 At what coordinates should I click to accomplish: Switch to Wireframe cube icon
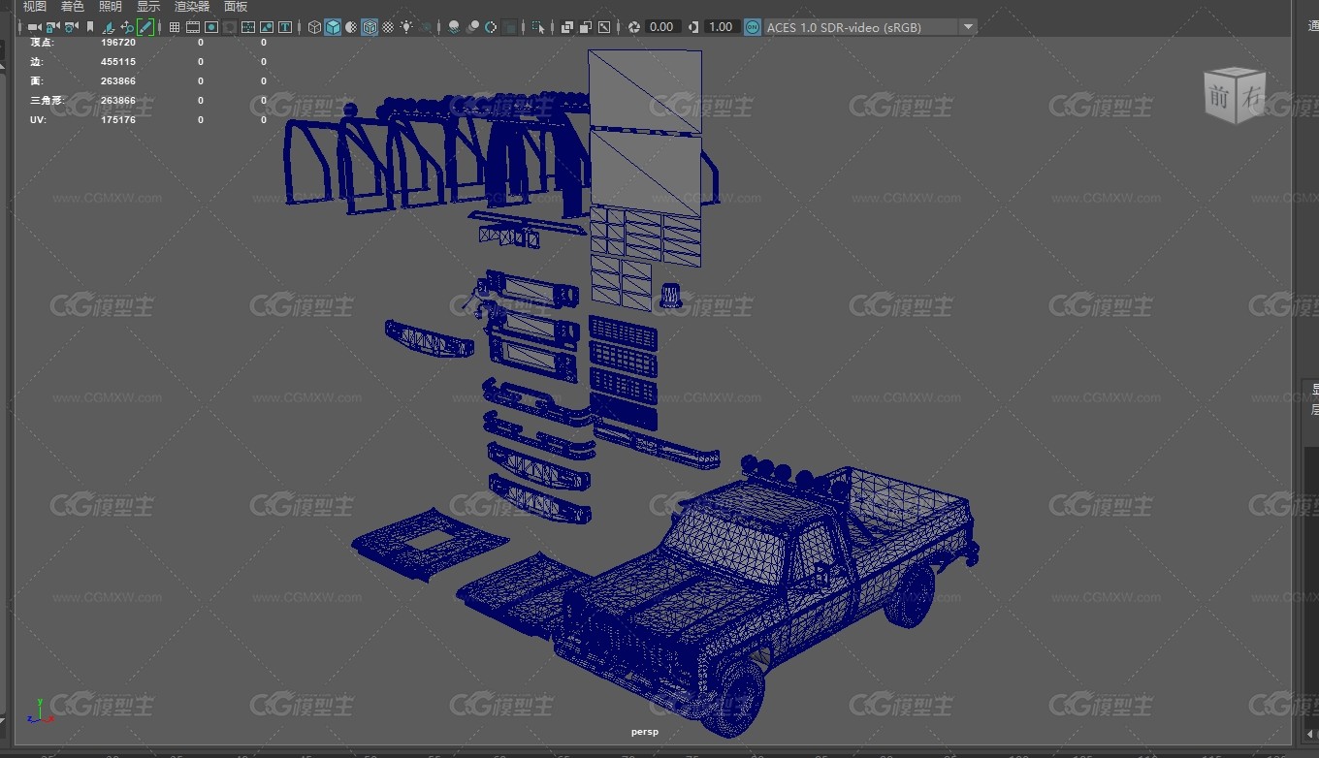[x=314, y=27]
